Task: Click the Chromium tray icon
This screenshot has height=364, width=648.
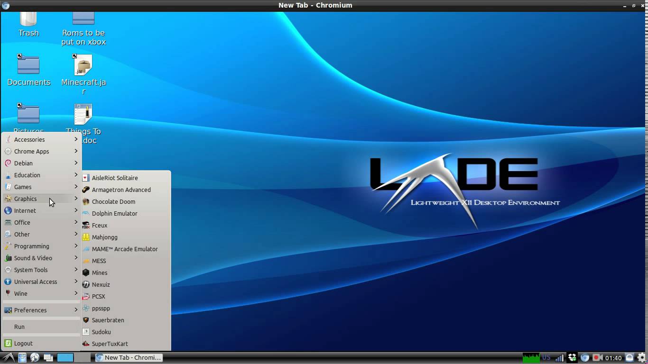Action: (x=585, y=358)
